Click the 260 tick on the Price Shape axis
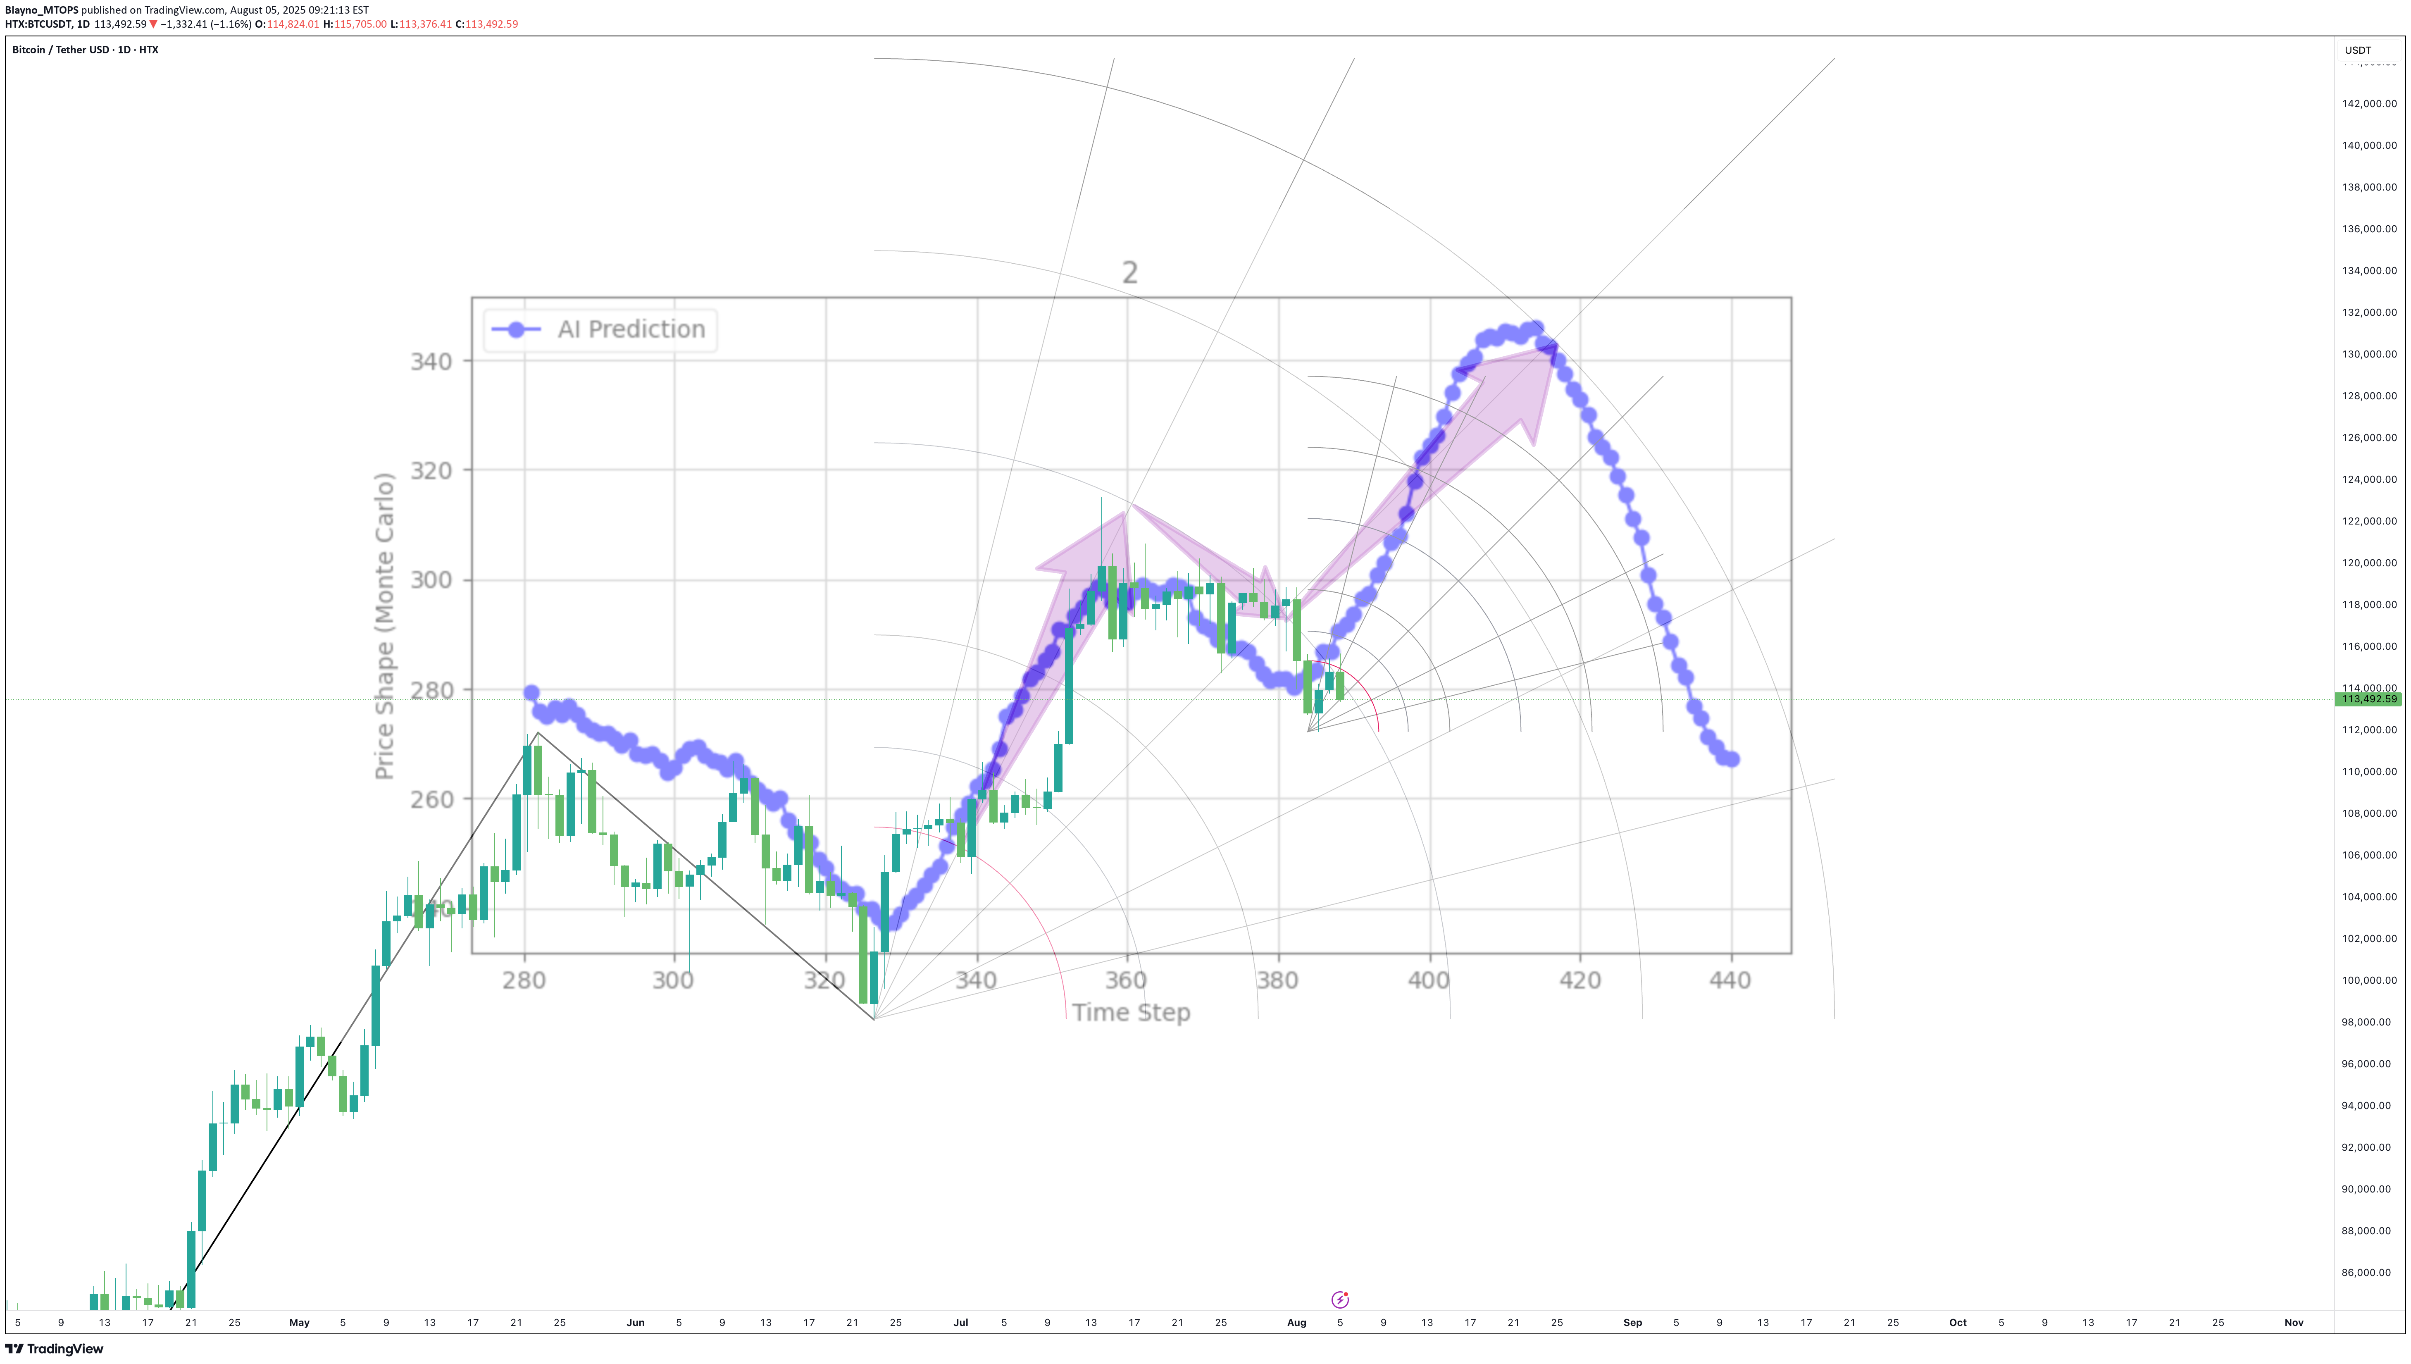 click(x=432, y=799)
